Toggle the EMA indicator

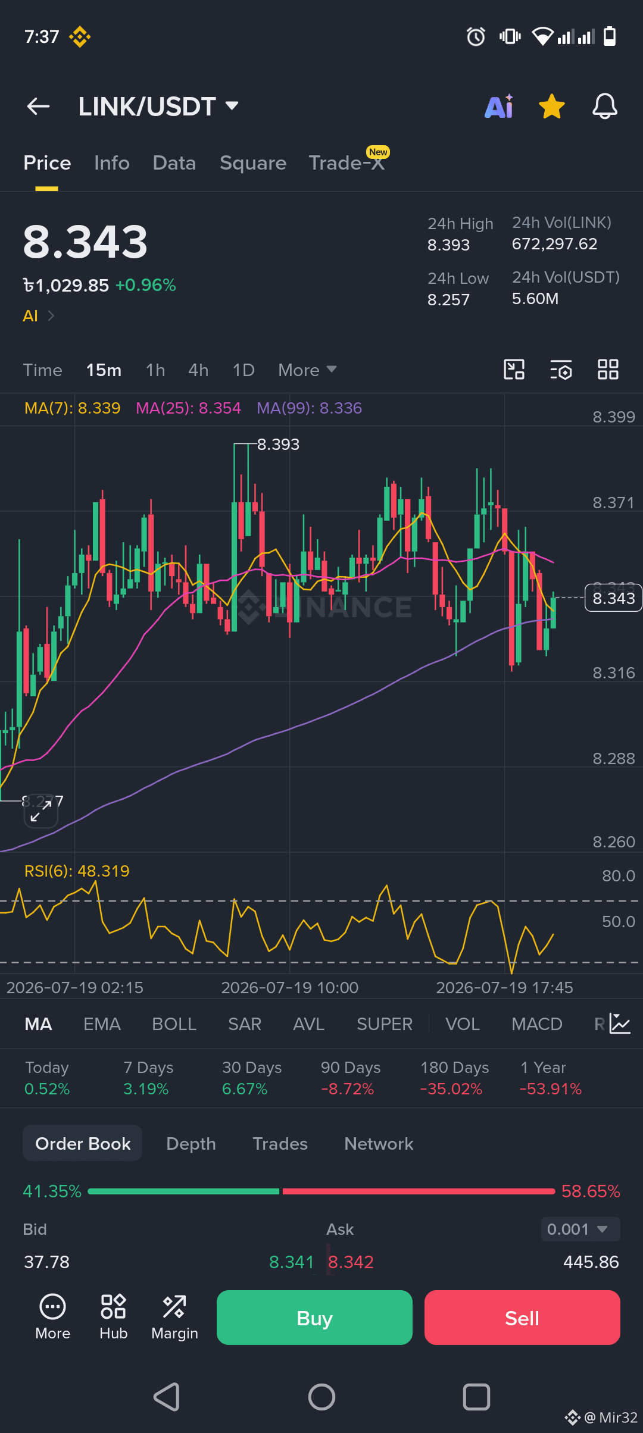(102, 1024)
